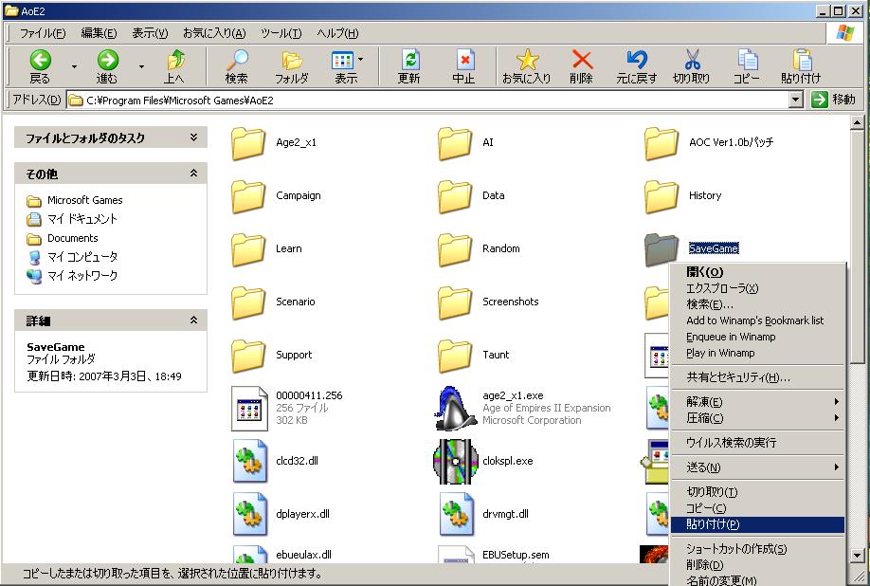Select the Taunt folder icon
Image resolution: width=870 pixels, height=586 pixels.
click(454, 356)
